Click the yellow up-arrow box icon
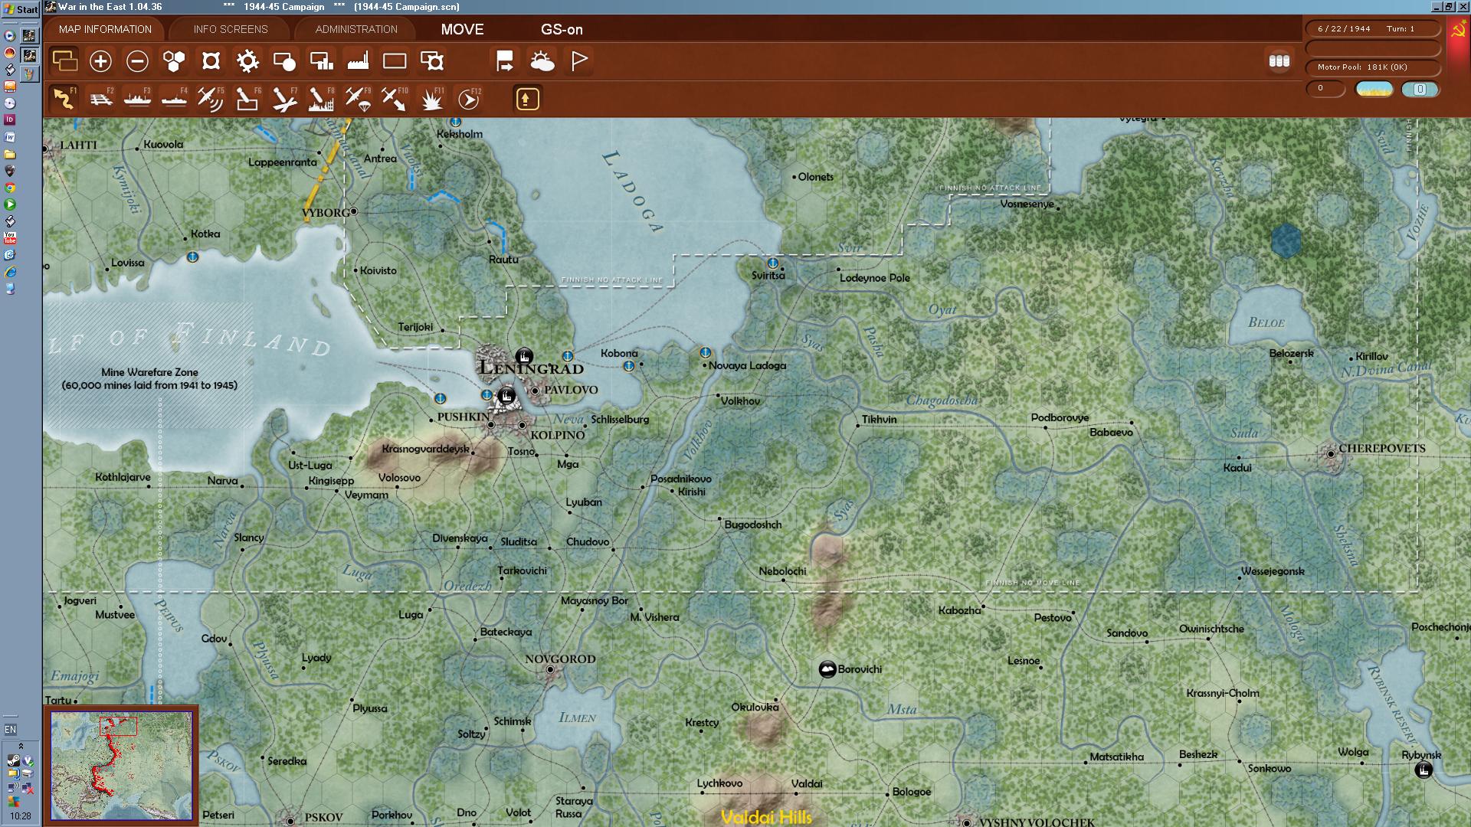The image size is (1471, 827). pyautogui.click(x=527, y=99)
